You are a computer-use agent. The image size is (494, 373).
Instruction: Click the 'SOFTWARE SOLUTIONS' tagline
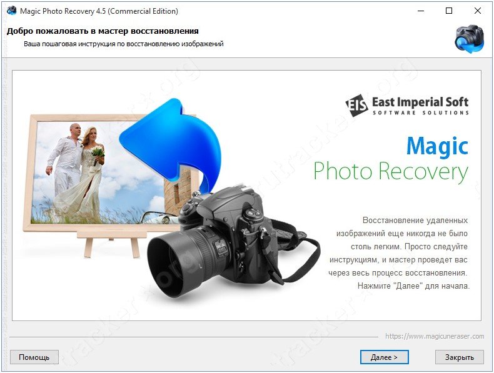tap(421, 112)
